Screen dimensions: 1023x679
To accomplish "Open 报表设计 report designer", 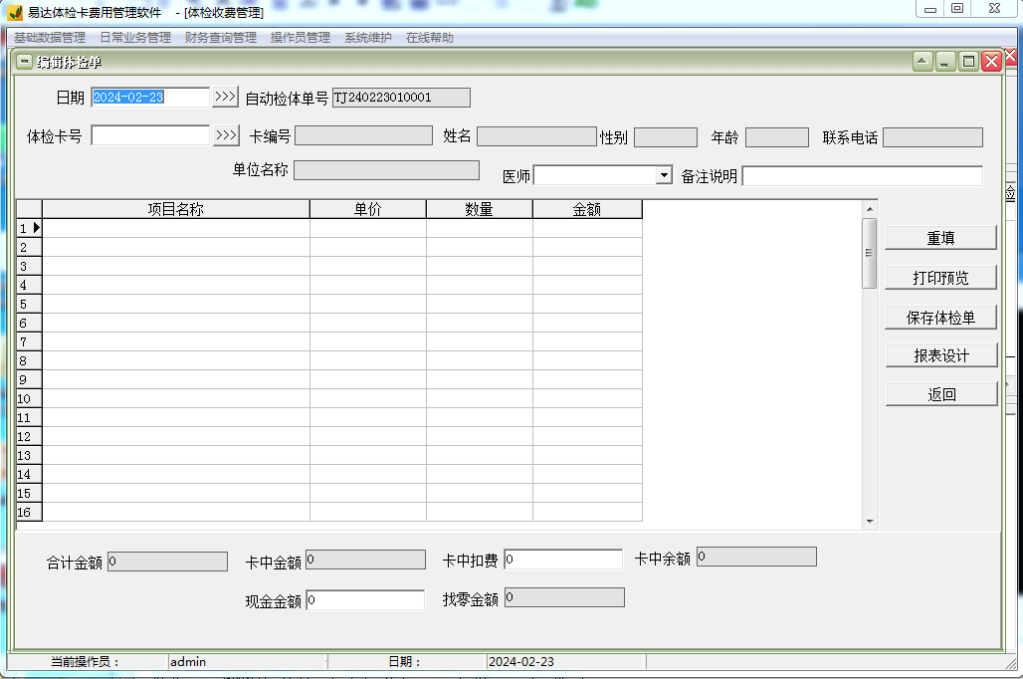I will [x=941, y=355].
